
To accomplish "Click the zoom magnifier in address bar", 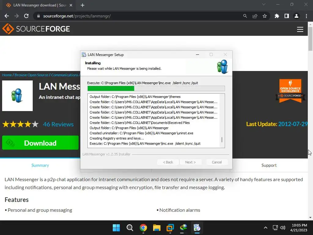I will [x=245, y=16].
